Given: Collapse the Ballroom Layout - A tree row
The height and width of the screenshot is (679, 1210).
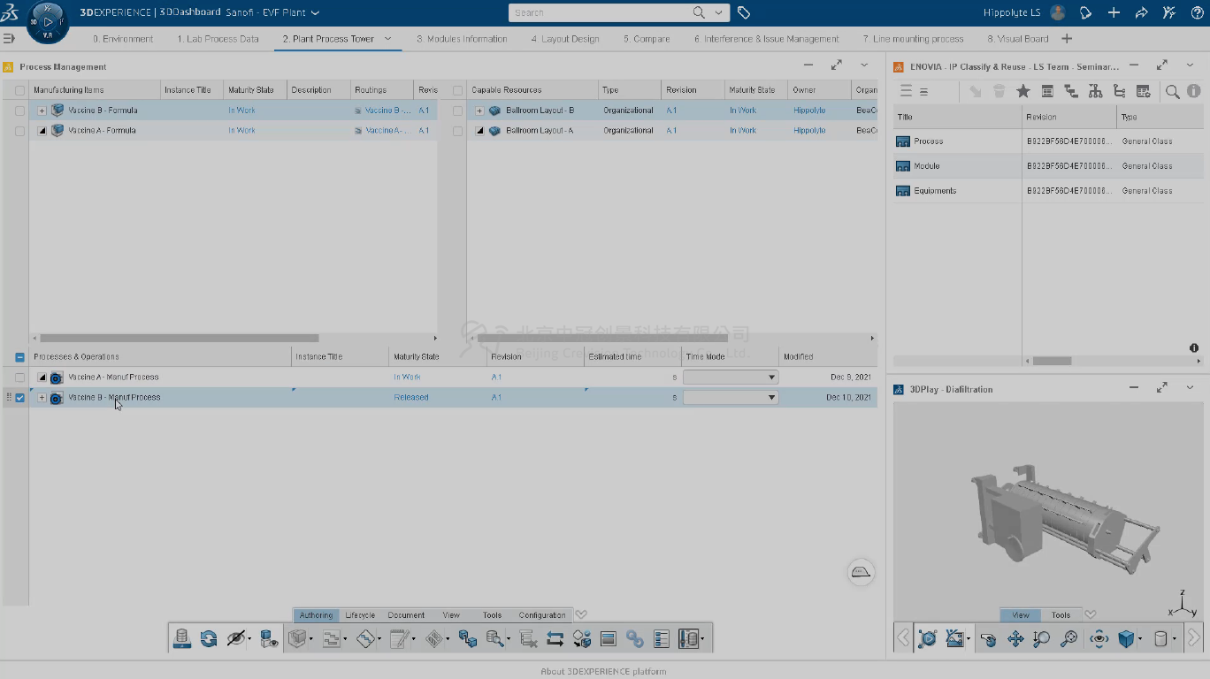Looking at the screenshot, I should (x=479, y=131).
